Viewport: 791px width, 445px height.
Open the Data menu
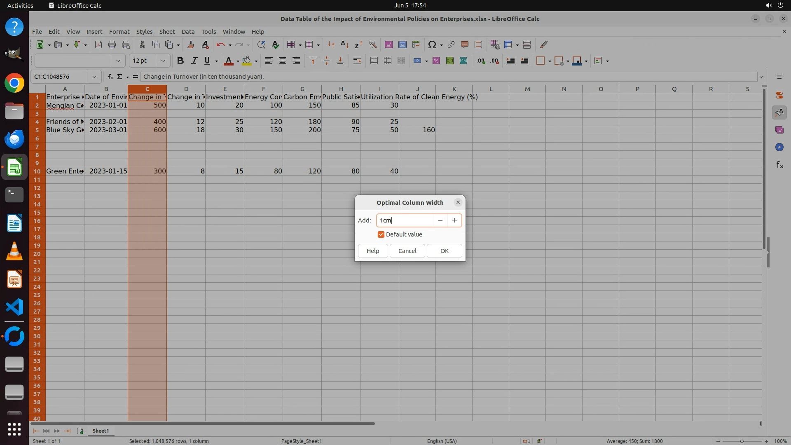(x=188, y=32)
